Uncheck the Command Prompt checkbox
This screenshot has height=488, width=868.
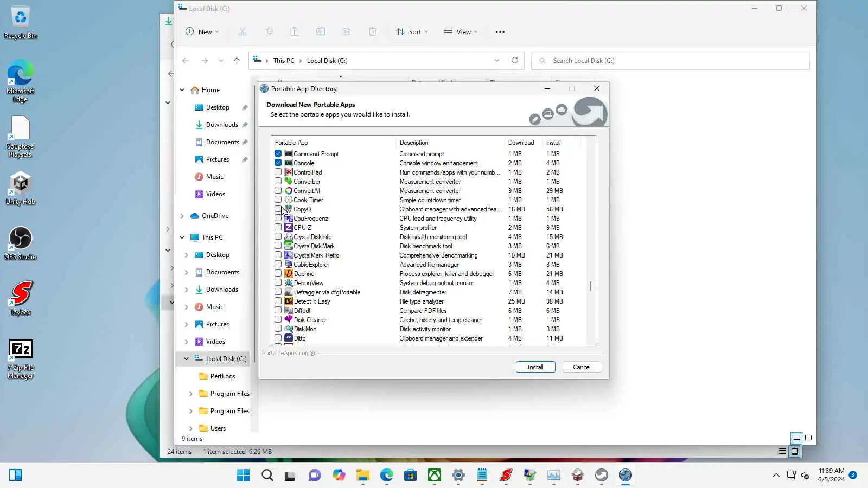pos(278,154)
